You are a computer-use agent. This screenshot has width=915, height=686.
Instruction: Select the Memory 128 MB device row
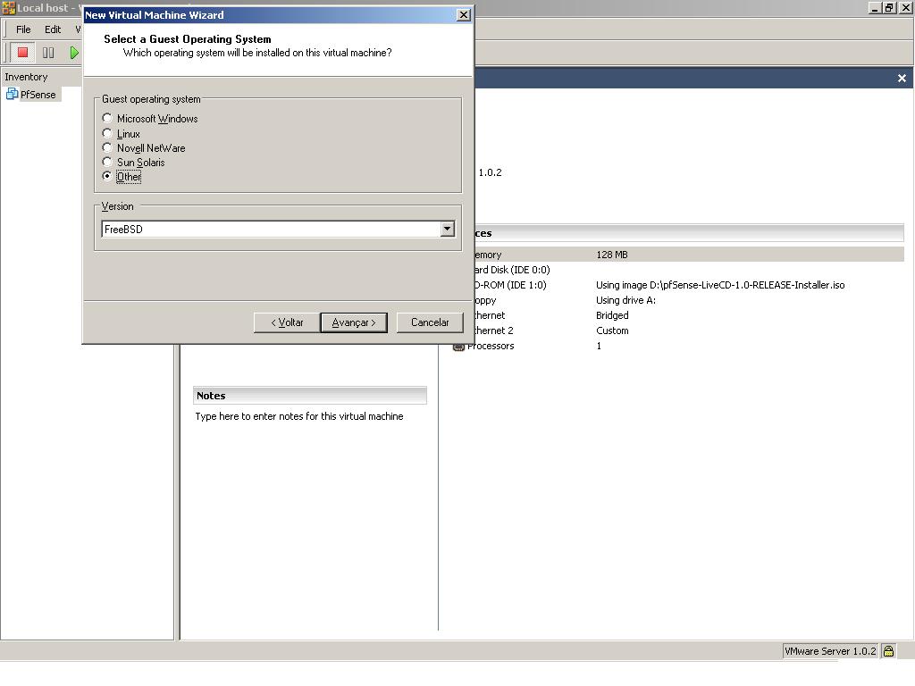pyautogui.click(x=679, y=255)
